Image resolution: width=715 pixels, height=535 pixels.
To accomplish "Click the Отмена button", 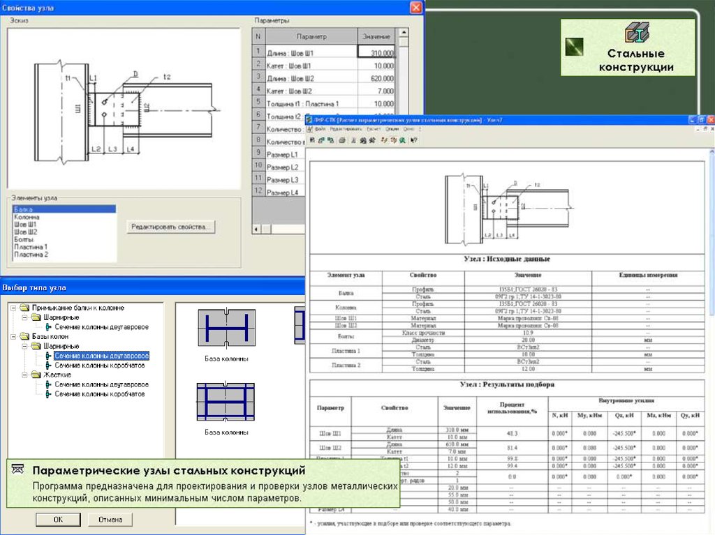I will click(x=110, y=519).
